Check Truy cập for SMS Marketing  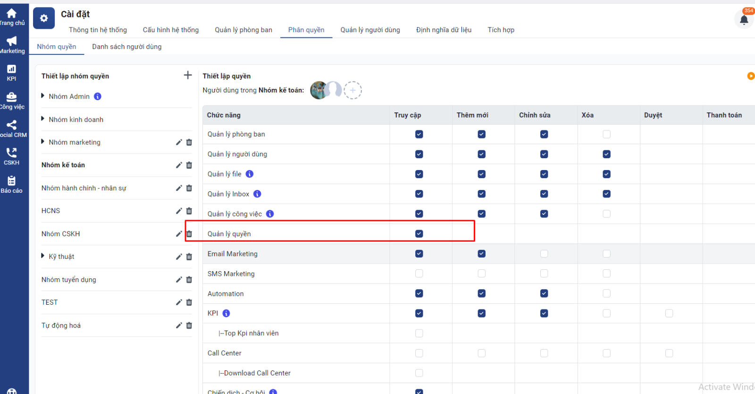tap(419, 274)
